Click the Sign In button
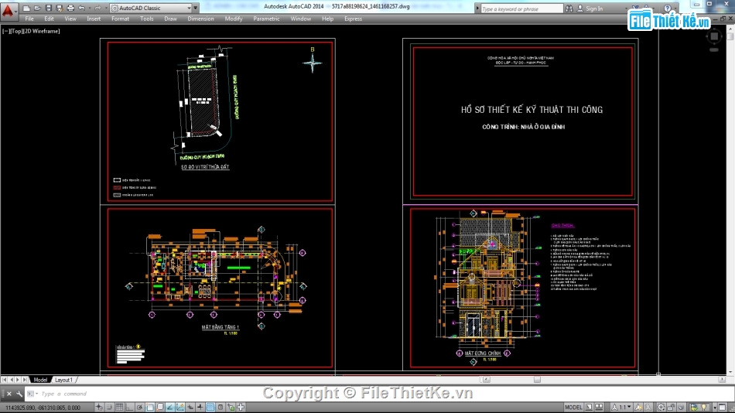Image resolution: width=735 pixels, height=413 pixels. [x=590, y=9]
